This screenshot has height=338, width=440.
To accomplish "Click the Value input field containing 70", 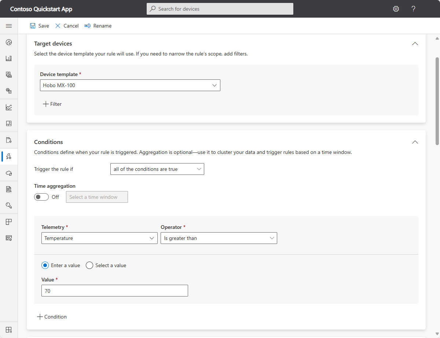I will (x=115, y=291).
